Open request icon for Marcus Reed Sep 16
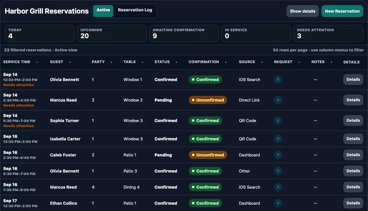This screenshot has width=368, height=211. click(278, 187)
